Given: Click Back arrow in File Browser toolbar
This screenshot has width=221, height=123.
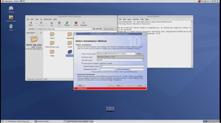Looking at the screenshot, I should (x=31, y=24).
